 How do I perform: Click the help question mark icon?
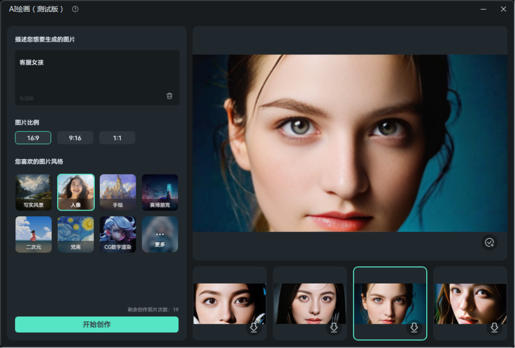point(75,9)
